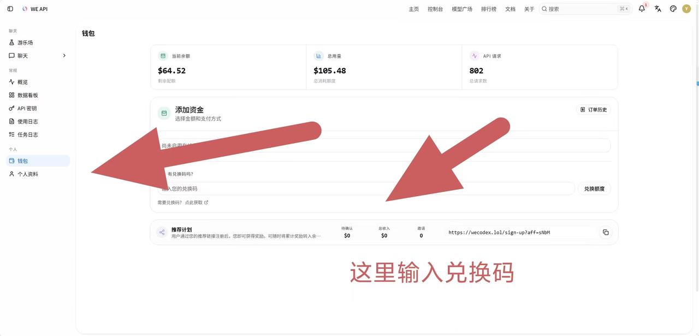
Task: Click the 总收入 $0 value
Action: point(384,235)
